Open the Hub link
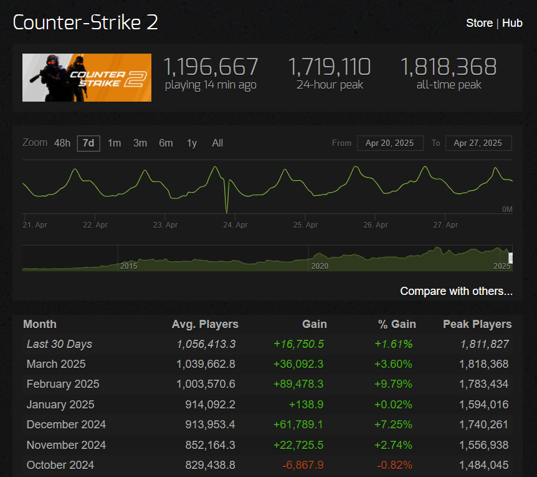 pos(512,23)
